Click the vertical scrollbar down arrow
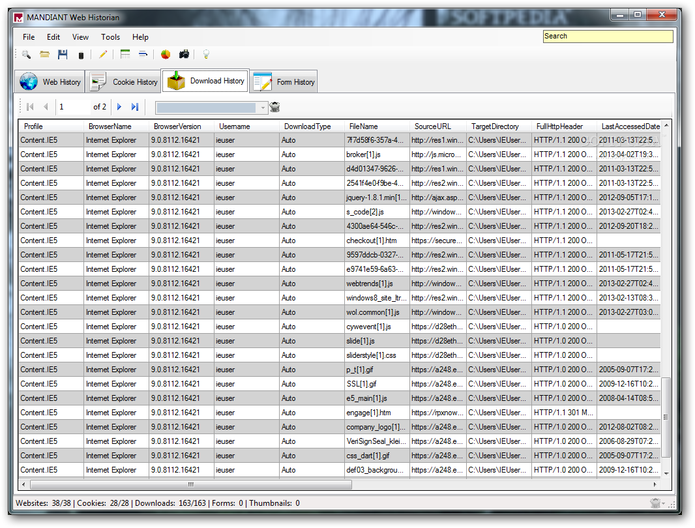695x528 pixels. coord(666,473)
